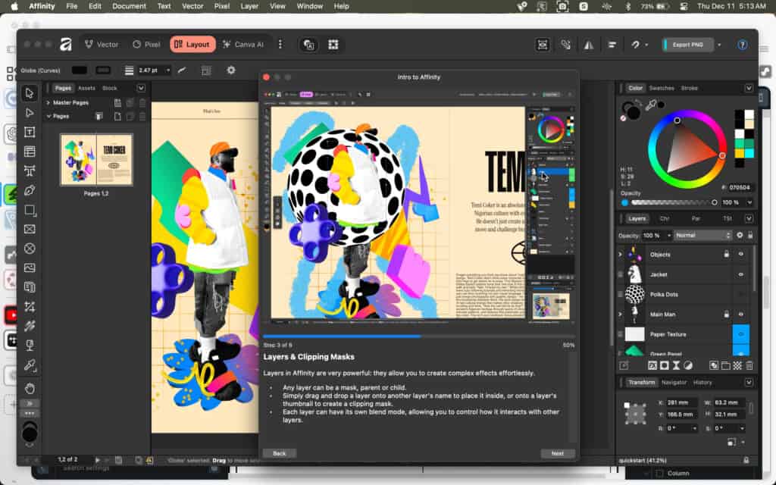Expand the Objects layer group
The height and width of the screenshot is (485, 776).
coord(621,255)
